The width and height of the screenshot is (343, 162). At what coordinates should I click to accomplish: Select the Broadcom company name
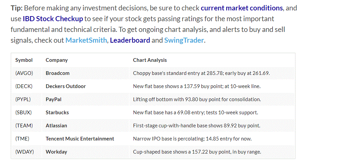58,73
